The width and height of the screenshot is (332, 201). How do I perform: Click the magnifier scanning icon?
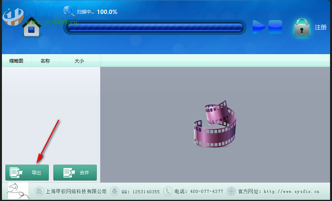click(69, 11)
